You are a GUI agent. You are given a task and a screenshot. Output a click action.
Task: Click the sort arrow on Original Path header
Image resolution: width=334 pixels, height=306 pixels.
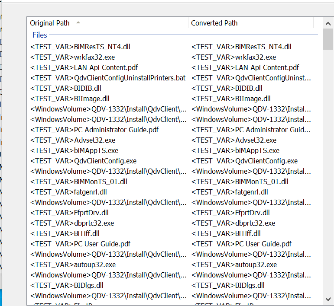[x=78, y=22]
